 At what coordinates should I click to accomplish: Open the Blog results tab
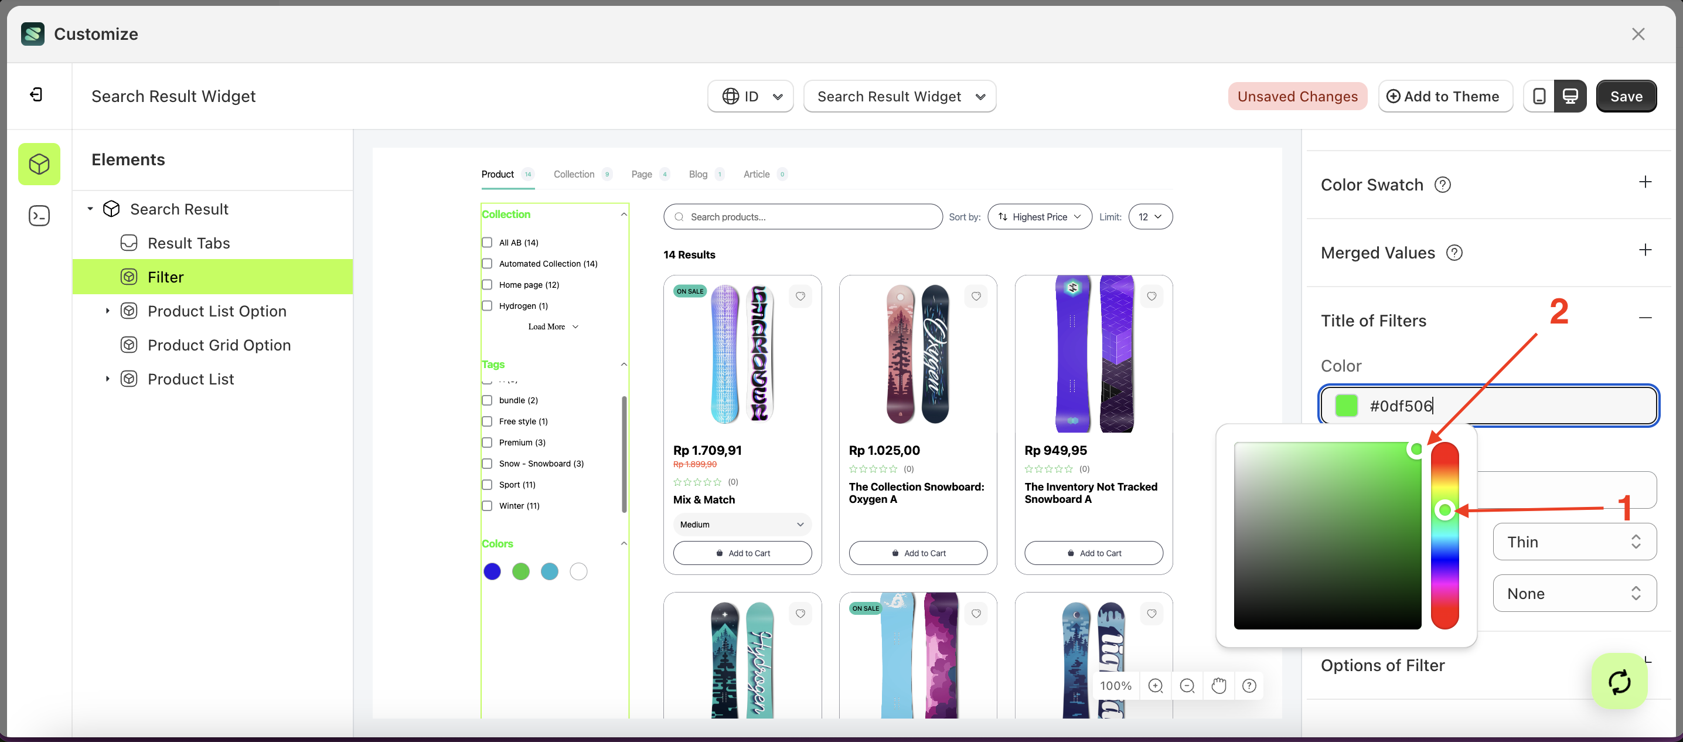[x=697, y=173]
